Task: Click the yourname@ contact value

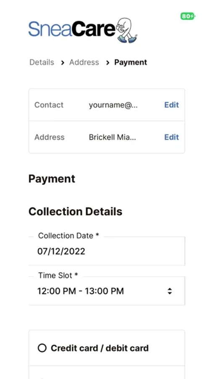Action: pyautogui.click(x=113, y=105)
